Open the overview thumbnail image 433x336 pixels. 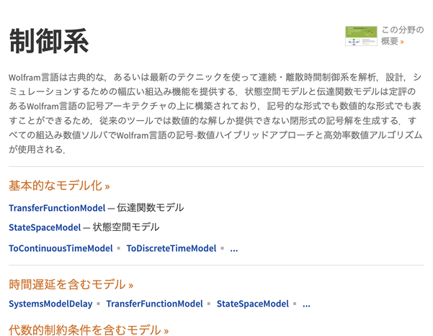click(x=361, y=36)
